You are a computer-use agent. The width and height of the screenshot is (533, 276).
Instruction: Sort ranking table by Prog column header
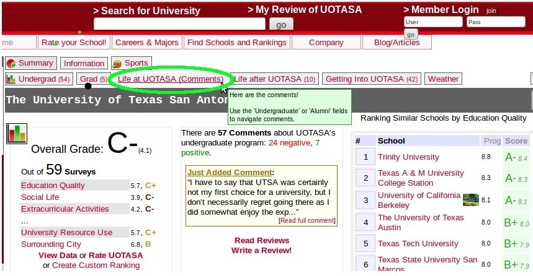[492, 140]
